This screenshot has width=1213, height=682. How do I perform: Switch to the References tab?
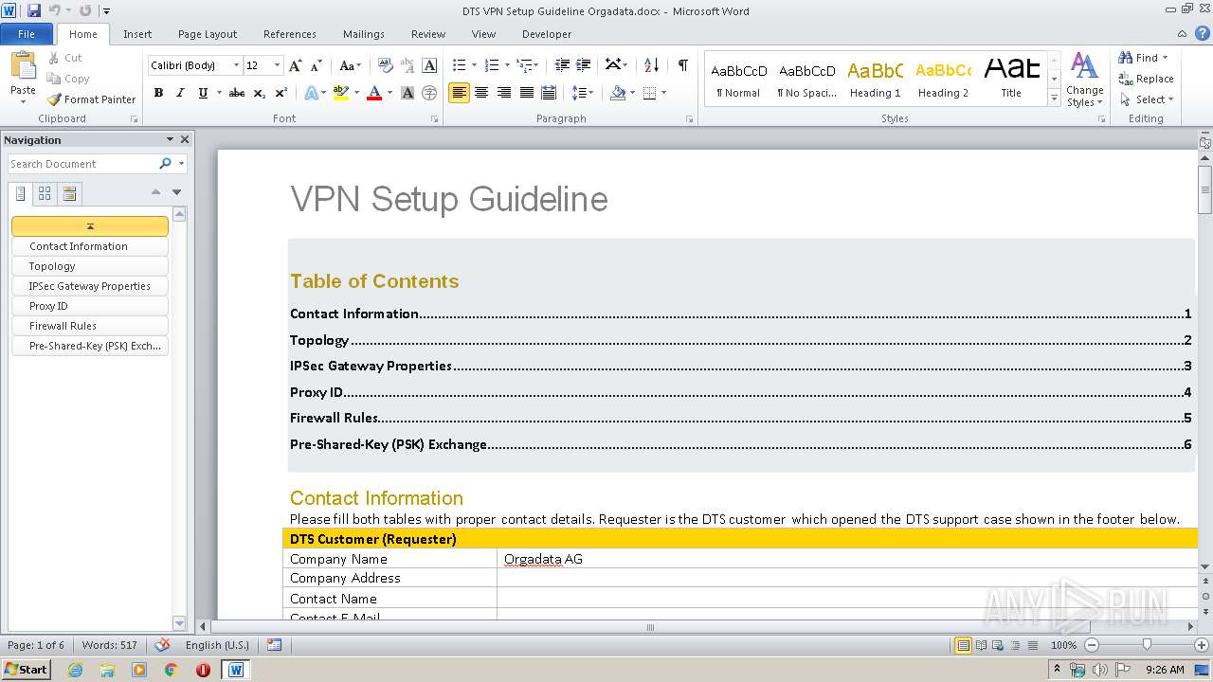[x=290, y=34]
